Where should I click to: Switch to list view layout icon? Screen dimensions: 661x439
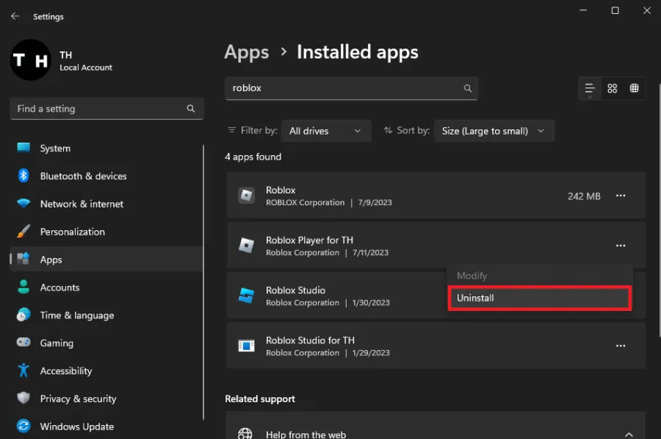click(589, 88)
